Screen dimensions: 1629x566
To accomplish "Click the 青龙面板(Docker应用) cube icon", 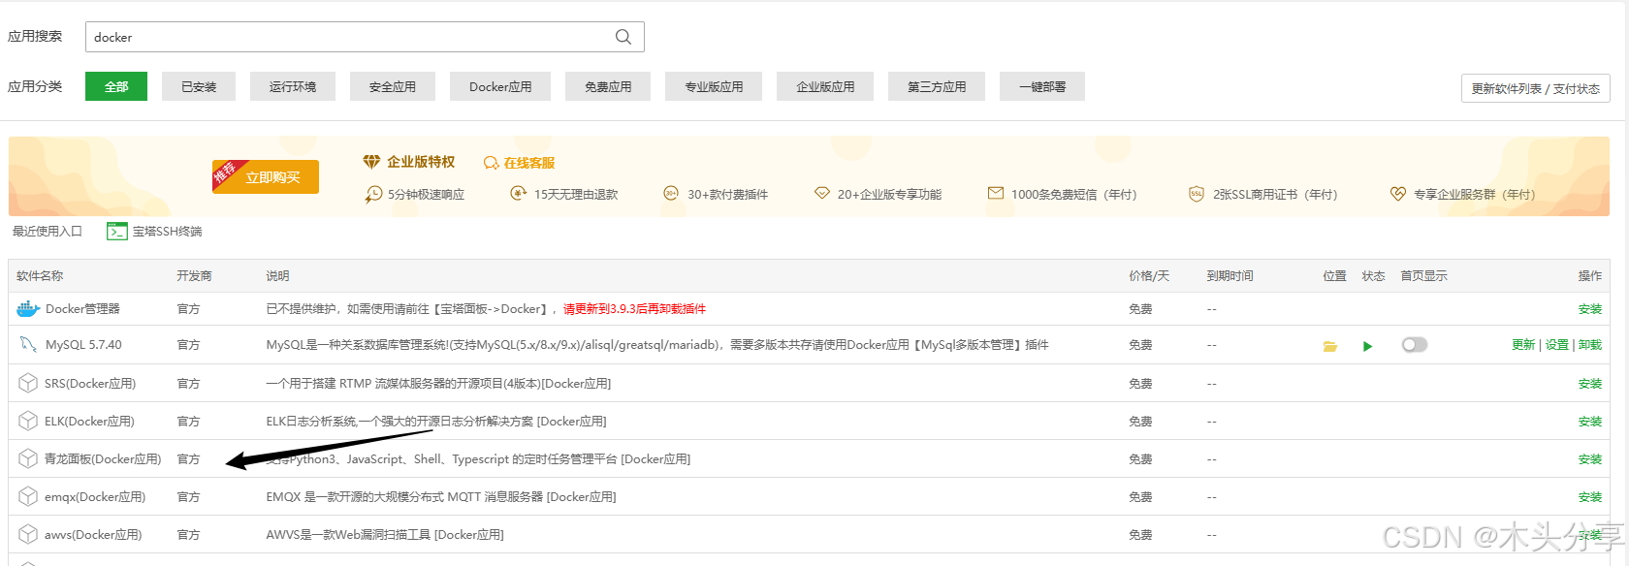I will (28, 459).
